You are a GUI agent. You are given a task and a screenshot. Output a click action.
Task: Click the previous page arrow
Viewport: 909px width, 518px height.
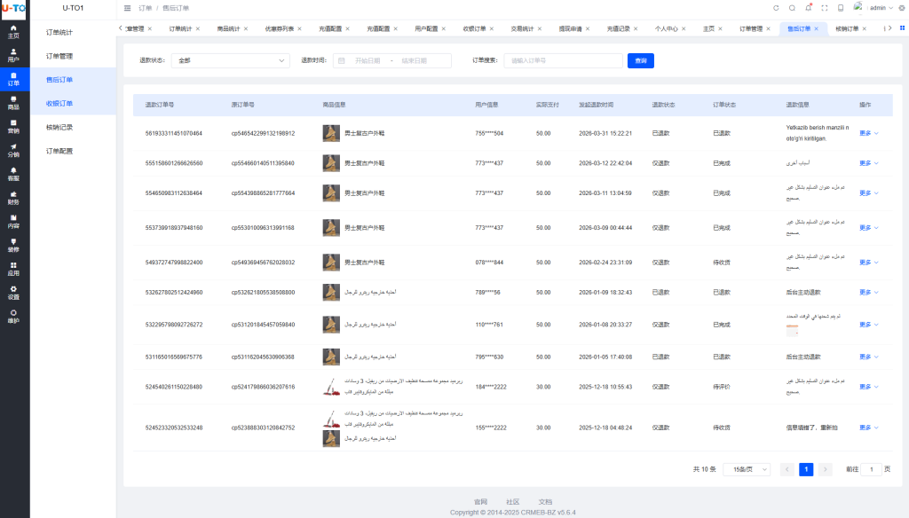point(786,469)
